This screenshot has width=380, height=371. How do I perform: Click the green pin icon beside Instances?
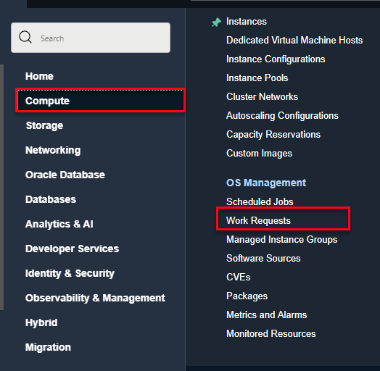(x=216, y=22)
